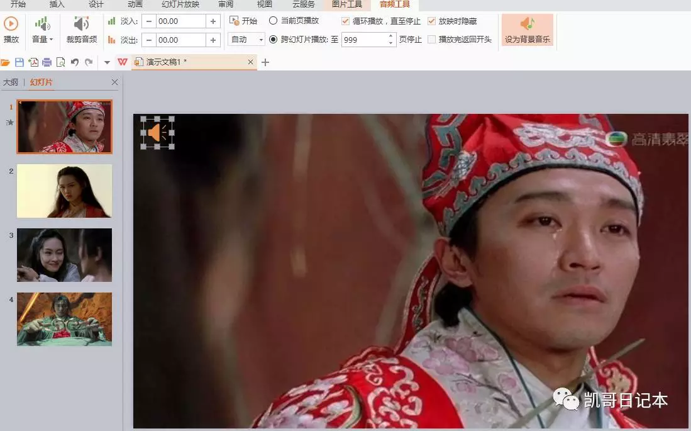The height and width of the screenshot is (431, 691).
Task: Decrease fade-in (淡入) with minus button
Action: pos(149,21)
